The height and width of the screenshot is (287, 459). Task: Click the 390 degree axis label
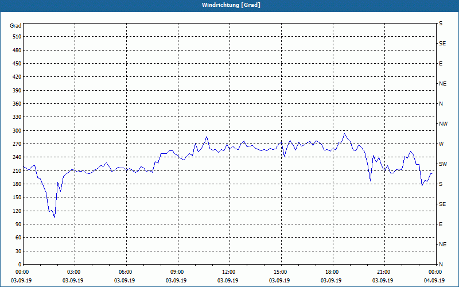point(17,91)
